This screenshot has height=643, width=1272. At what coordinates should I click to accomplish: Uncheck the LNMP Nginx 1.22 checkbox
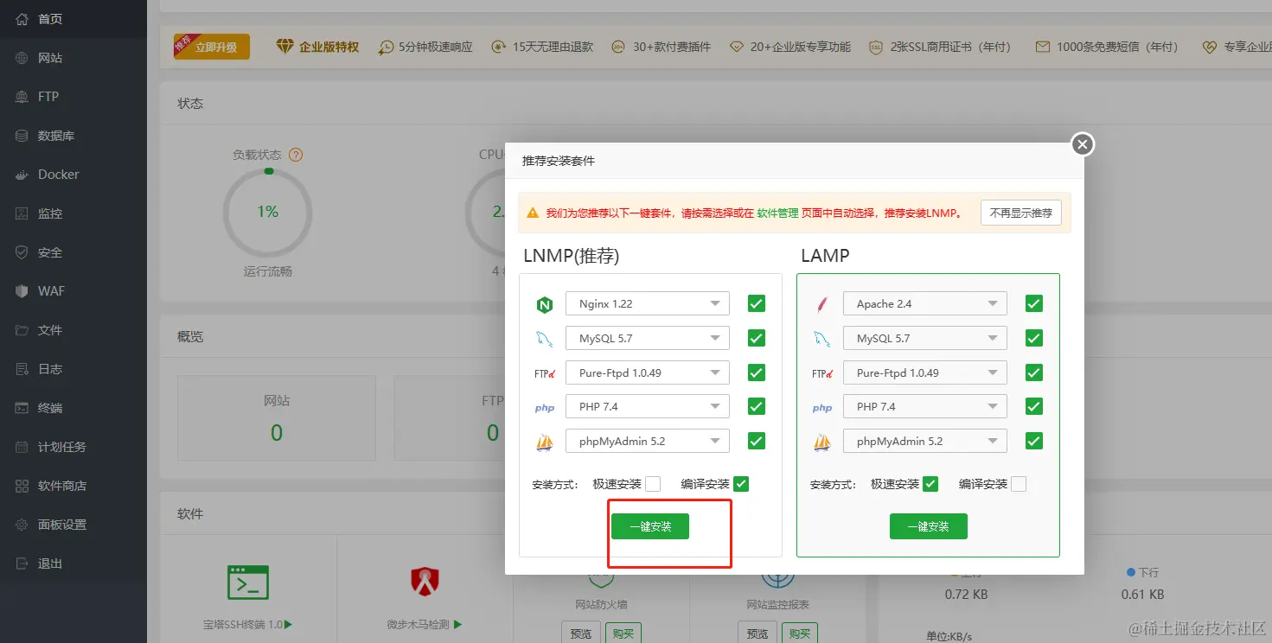(757, 303)
